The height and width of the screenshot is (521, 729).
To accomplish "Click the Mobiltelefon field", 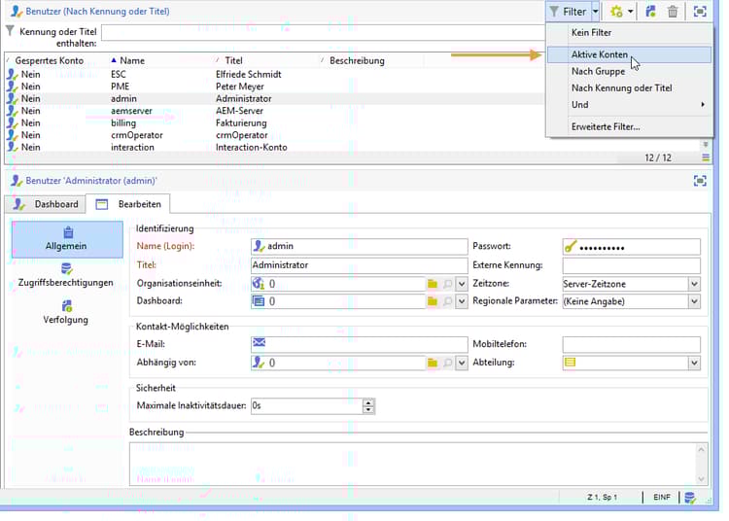I will [631, 344].
